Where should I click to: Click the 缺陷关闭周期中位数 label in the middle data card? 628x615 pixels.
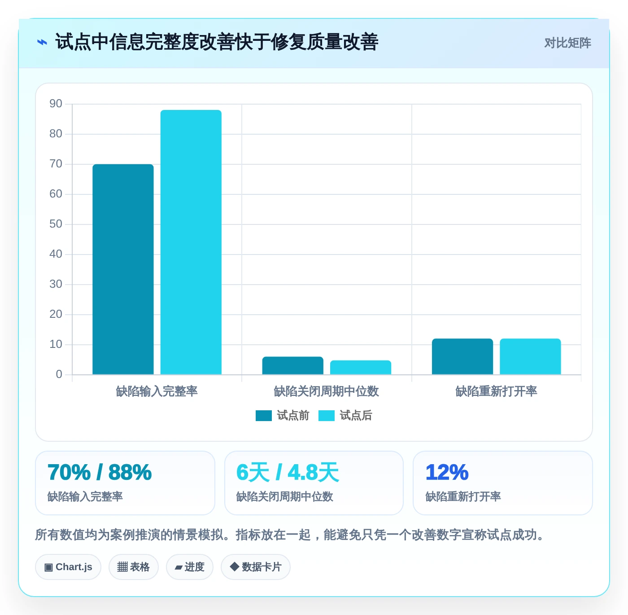click(285, 496)
